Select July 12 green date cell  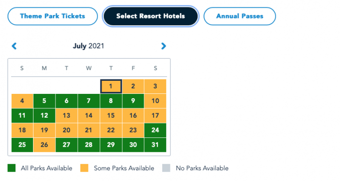44,116
